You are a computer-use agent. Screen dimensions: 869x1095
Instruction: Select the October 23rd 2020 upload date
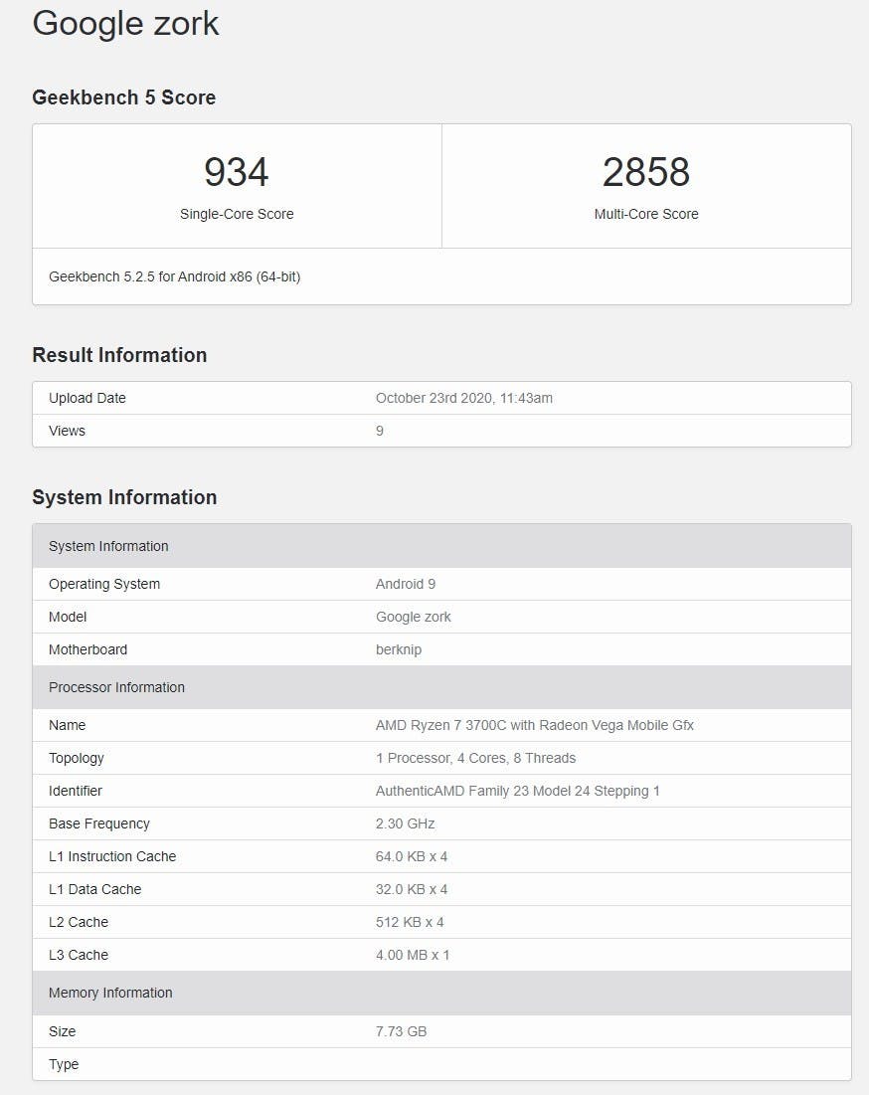[463, 398]
